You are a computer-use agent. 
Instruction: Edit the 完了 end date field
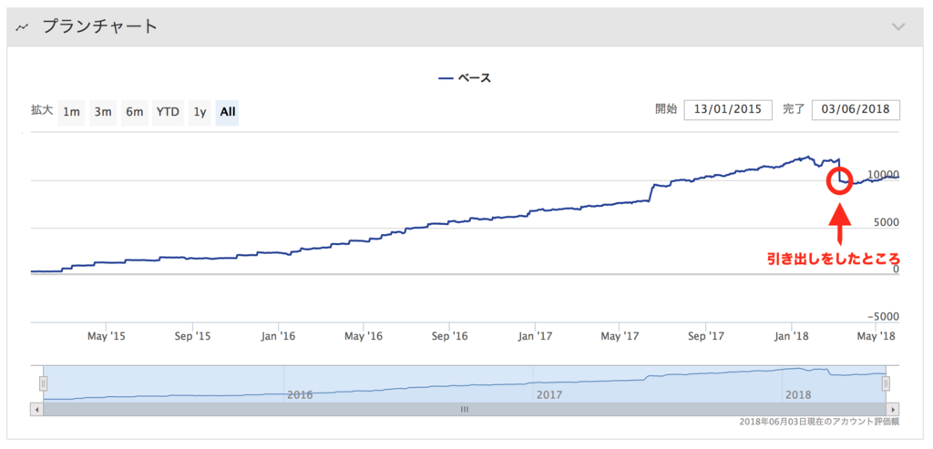point(856,109)
